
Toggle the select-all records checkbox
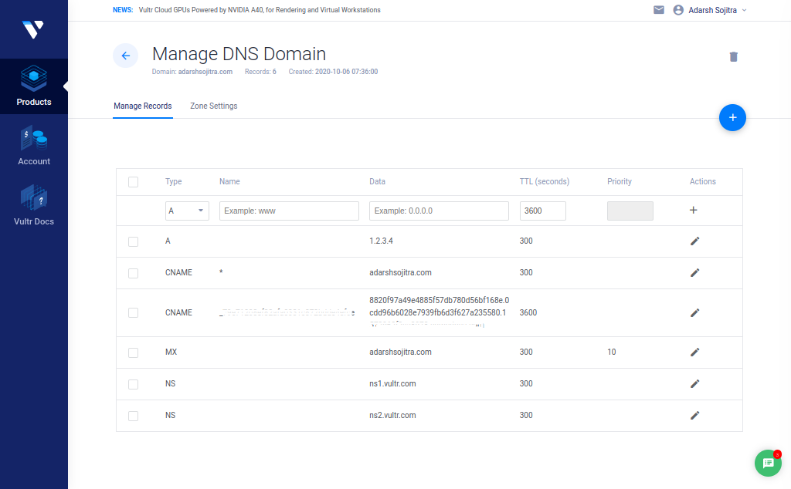coord(133,182)
